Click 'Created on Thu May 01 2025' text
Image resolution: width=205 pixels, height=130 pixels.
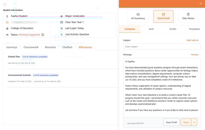tap(20, 82)
